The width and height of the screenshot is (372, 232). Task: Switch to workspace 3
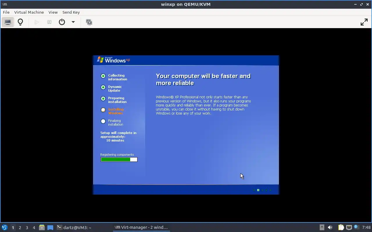click(27, 228)
